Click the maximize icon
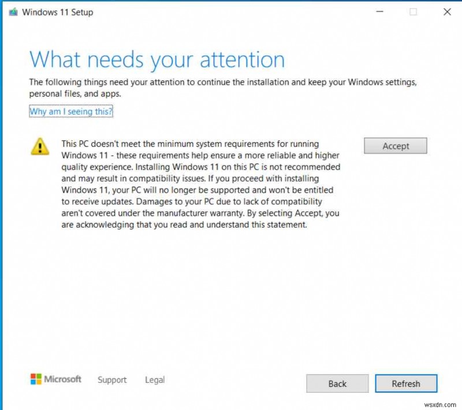The height and width of the screenshot is (410, 462). click(x=412, y=12)
